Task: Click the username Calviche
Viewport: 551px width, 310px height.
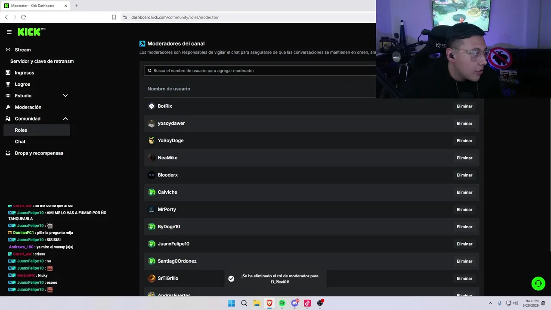Action: point(167,192)
